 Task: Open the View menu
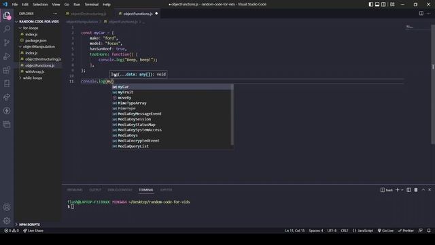tap(56, 5)
